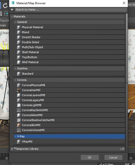
Task: Click the CoronaShadowCatcherMtl icon
Action: [19, 120]
